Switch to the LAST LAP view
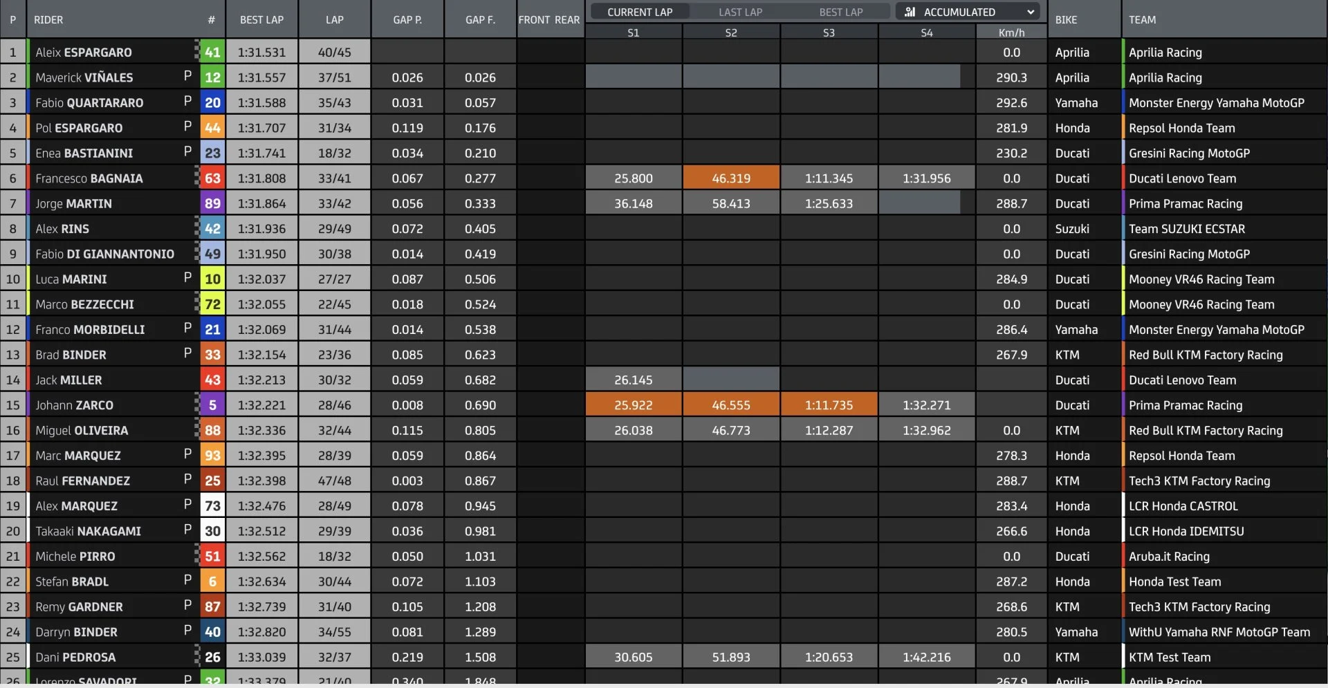Screen dimensions: 1328x688 tap(740, 12)
